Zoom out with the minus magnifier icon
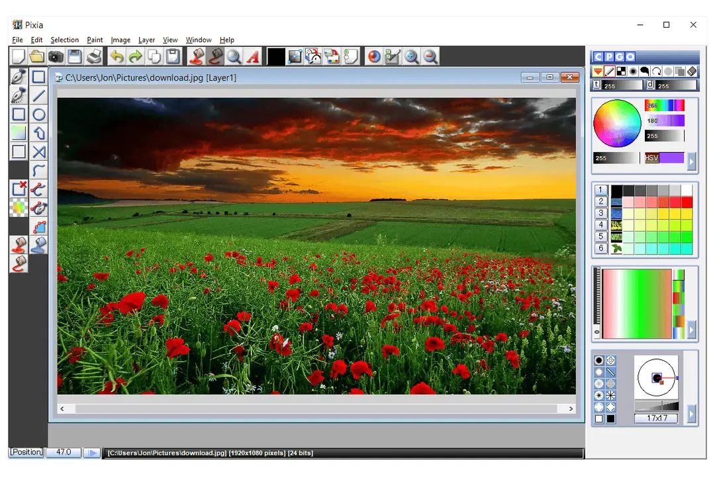The image size is (715, 477). tap(430, 56)
